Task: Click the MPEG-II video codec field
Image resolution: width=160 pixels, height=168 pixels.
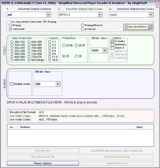Action: [x=80, y=15]
